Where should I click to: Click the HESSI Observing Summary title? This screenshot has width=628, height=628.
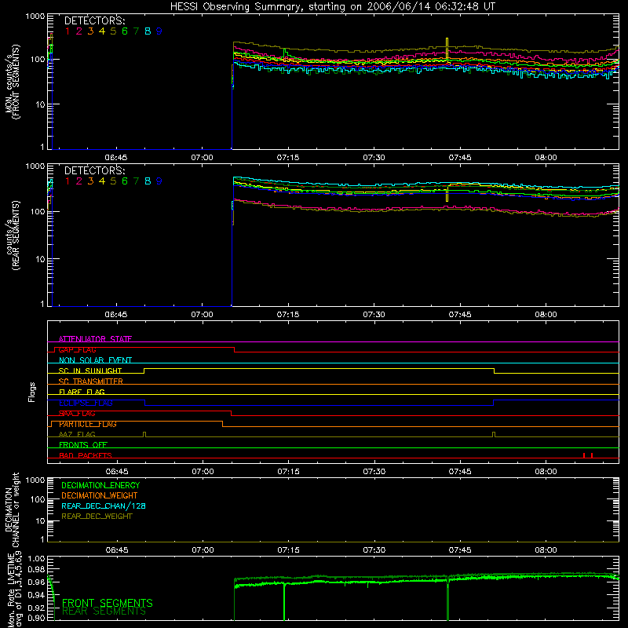333,7
